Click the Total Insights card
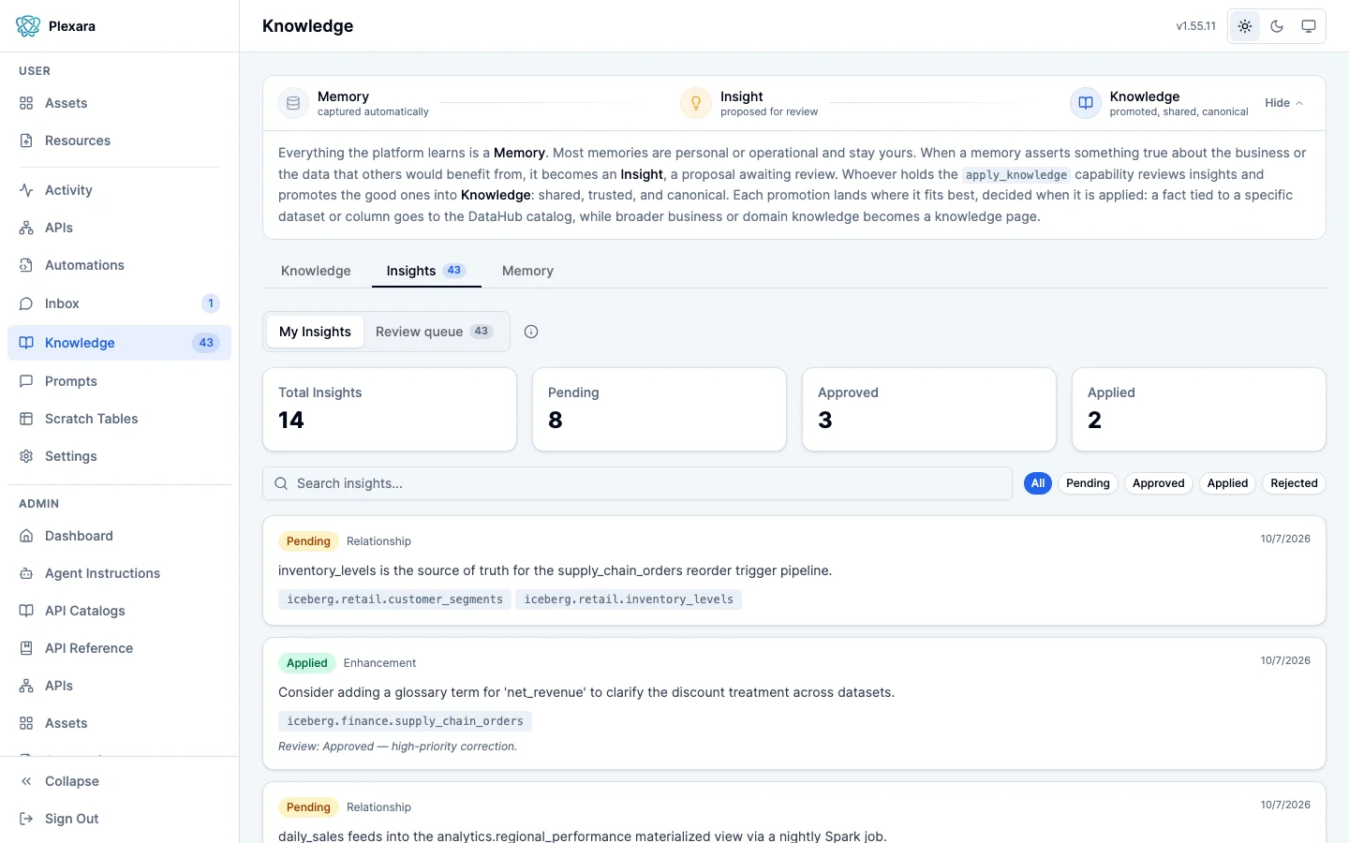The height and width of the screenshot is (843, 1349). pyautogui.click(x=390, y=409)
